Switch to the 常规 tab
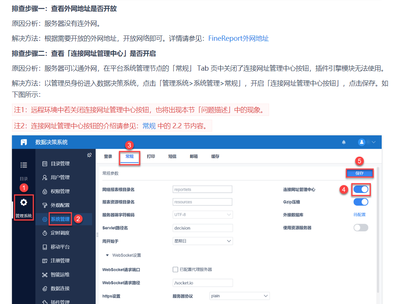Viewport: 406px width, 304px height. point(129,157)
